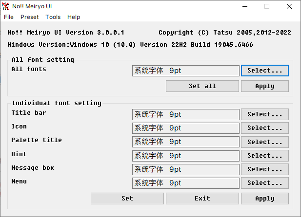Click the Icon font name field
This screenshot has width=301, height=217.
point(186,128)
